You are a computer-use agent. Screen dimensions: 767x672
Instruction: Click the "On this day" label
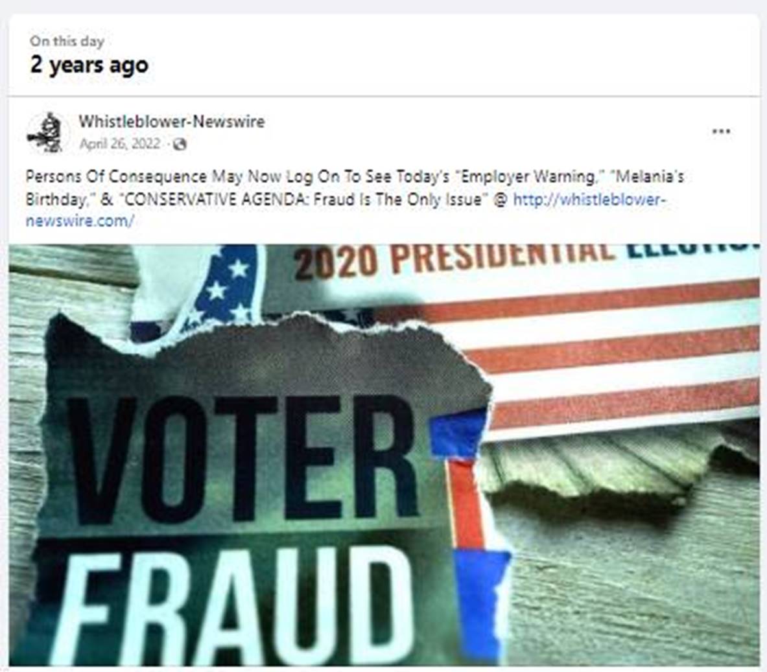pos(67,41)
